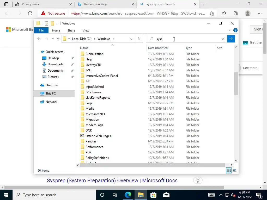
Task: Sort by the Date modified column header
Action: [165, 48]
